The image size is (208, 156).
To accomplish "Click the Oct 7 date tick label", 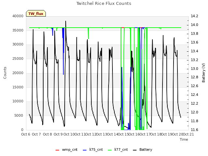I will click(36, 134).
